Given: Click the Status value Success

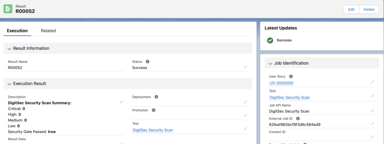Looking at the screenshot, I should [x=139, y=67].
